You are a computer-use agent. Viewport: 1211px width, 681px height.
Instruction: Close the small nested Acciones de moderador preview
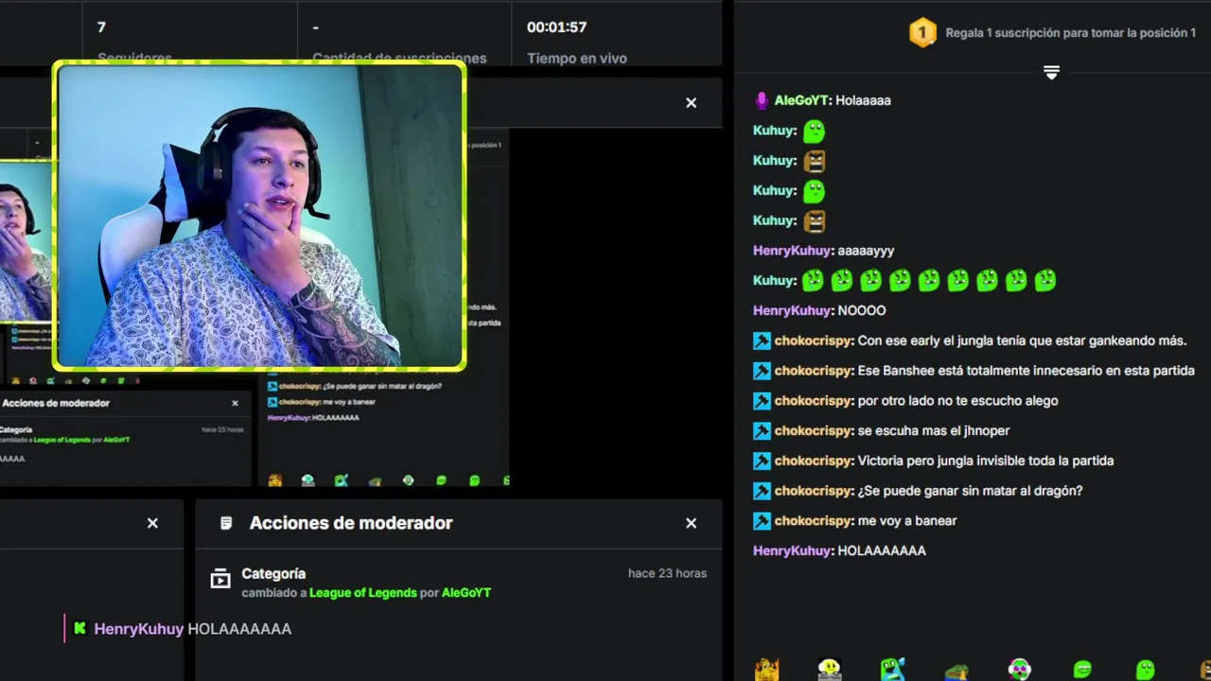tap(235, 403)
